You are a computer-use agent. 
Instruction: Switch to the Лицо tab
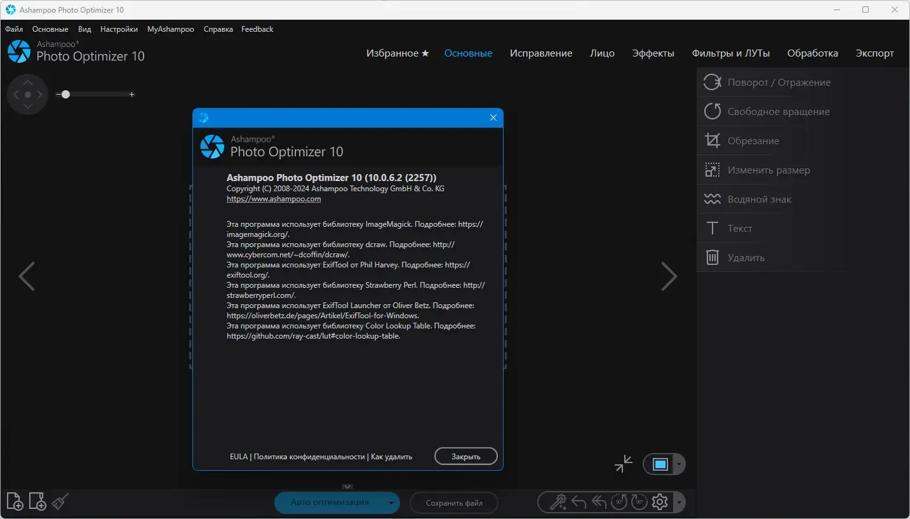[x=602, y=53]
